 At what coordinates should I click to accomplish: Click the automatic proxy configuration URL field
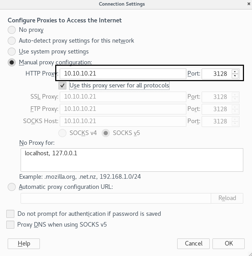click(115, 198)
